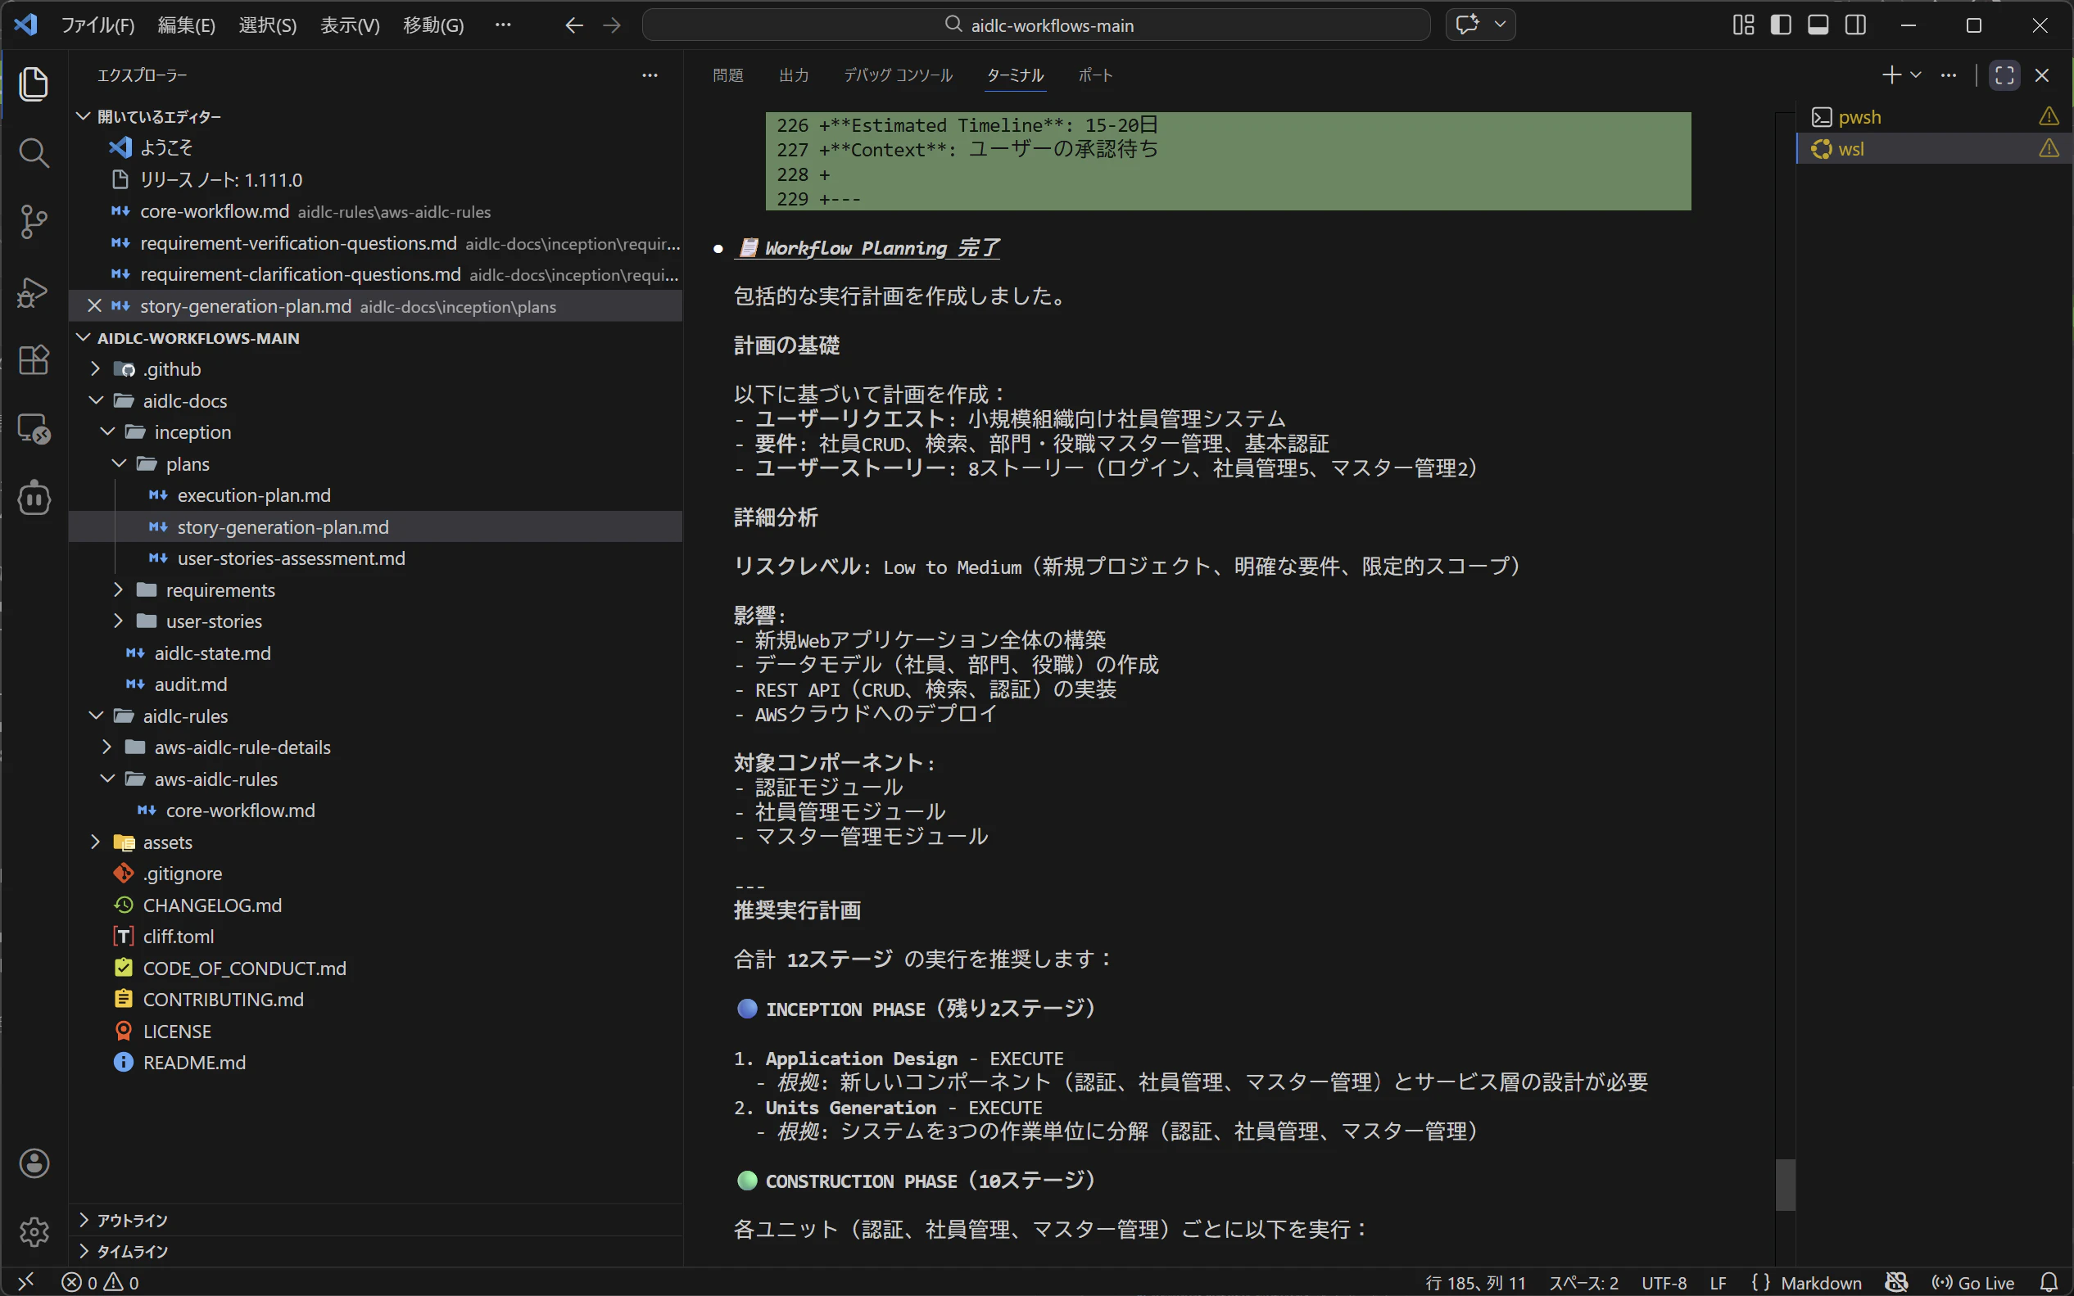Change LF end of line sequence
The height and width of the screenshot is (1296, 2074).
click(1719, 1282)
